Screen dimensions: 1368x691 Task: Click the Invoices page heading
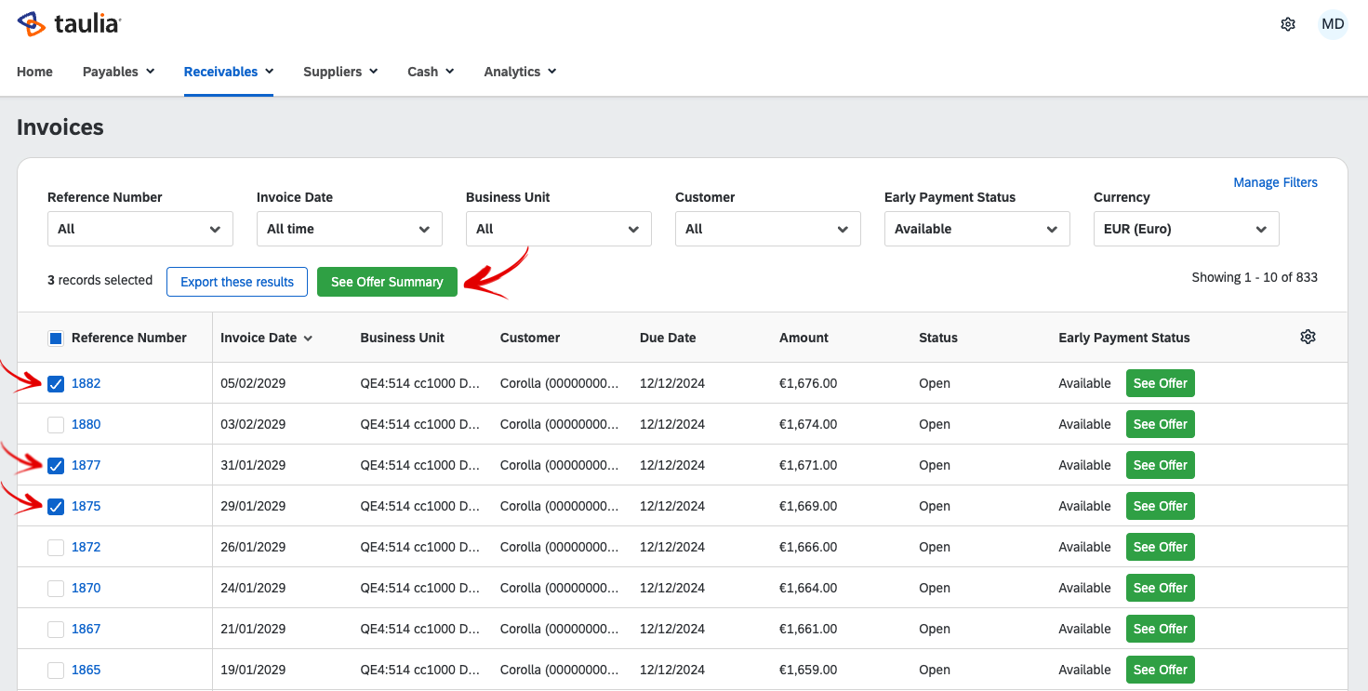click(60, 127)
